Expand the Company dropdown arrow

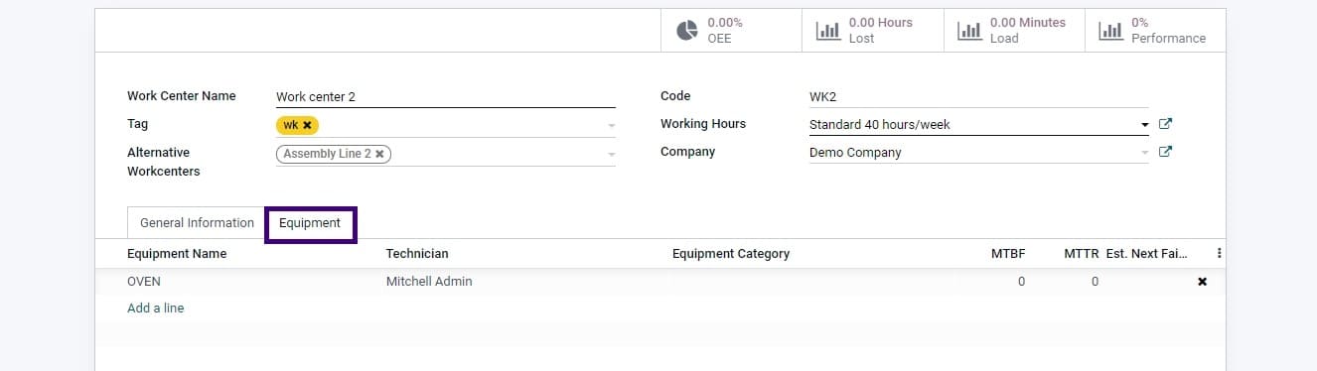1144,153
